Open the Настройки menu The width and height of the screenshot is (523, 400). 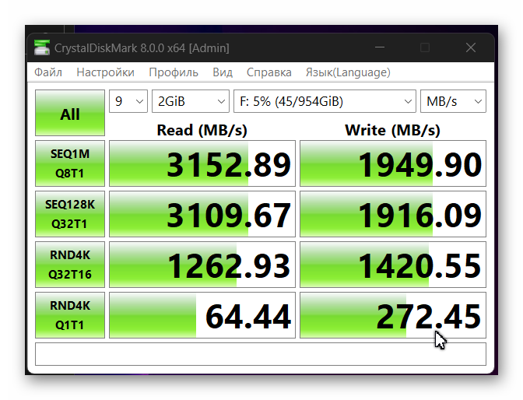pyautogui.click(x=105, y=72)
